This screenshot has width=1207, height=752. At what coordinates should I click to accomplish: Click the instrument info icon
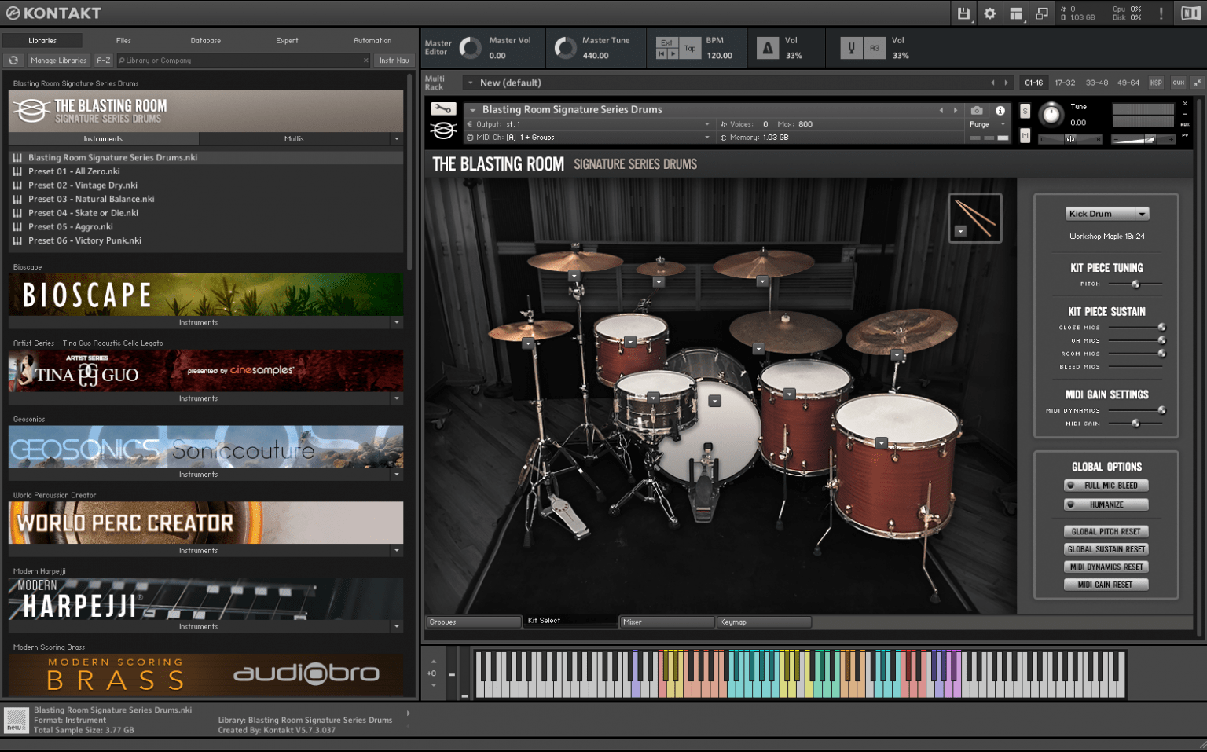coord(1000,111)
